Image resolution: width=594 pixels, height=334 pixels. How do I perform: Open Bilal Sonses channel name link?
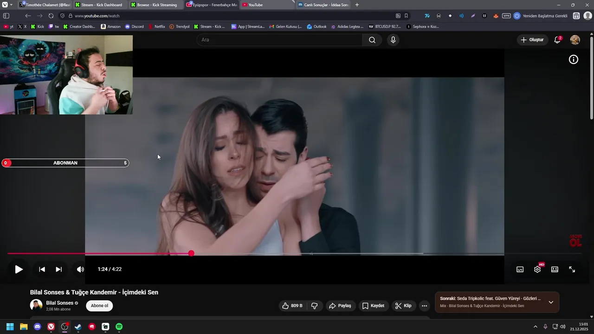coord(60,303)
